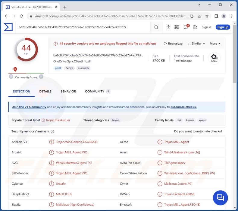The width and height of the screenshot is (238, 211).
Task: Bookmark page with star icon
Action: [x=207, y=16]
